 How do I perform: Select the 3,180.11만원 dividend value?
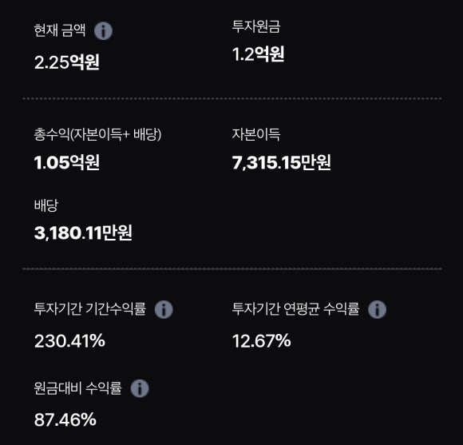(x=83, y=232)
